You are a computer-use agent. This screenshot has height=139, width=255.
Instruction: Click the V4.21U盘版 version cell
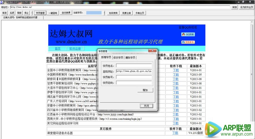coord(196,133)
